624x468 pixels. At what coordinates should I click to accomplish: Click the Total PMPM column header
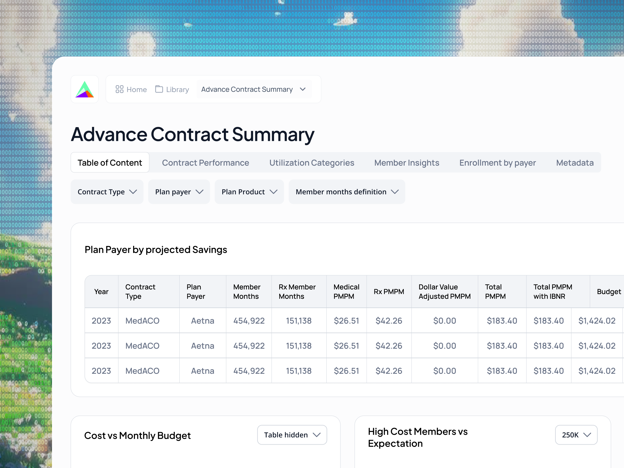tap(502, 291)
